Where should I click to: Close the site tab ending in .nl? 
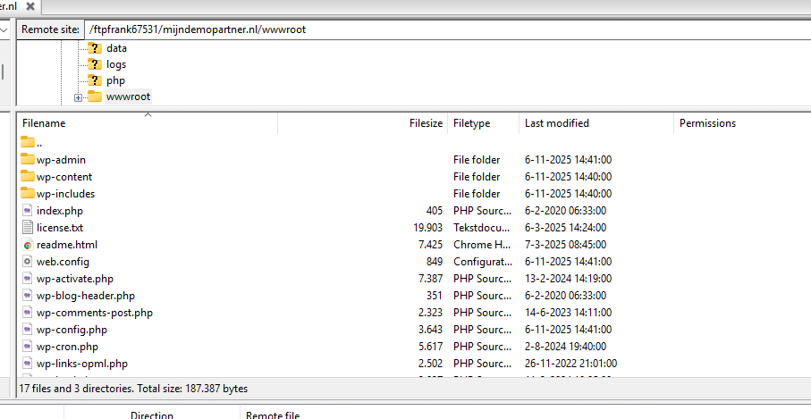(x=30, y=6)
